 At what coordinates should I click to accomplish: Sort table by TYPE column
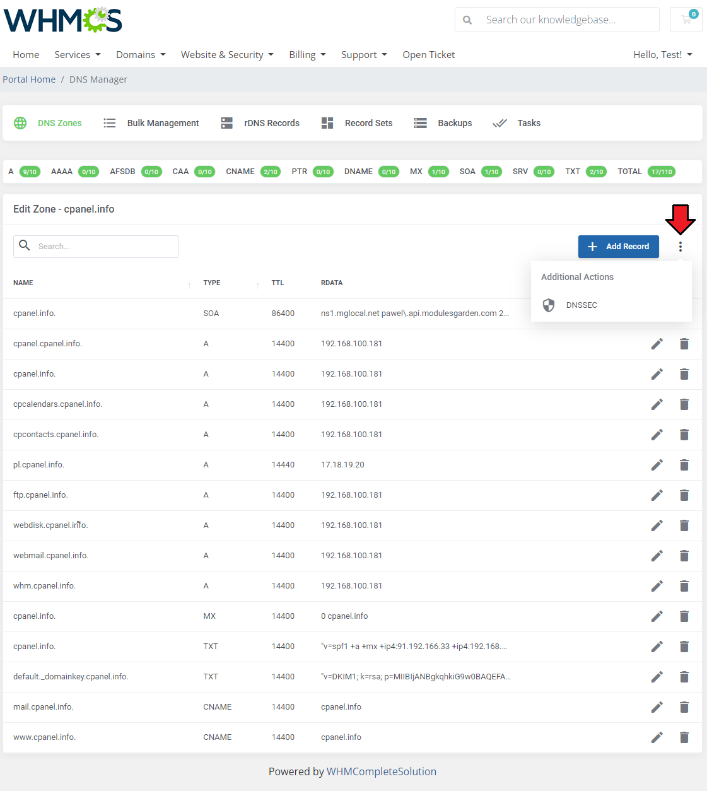[212, 283]
